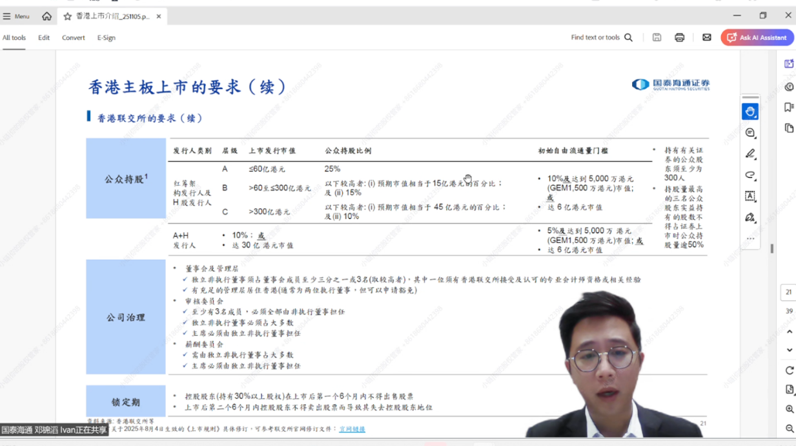Open the bookmarks panel
The width and height of the screenshot is (796, 446).
789,107
